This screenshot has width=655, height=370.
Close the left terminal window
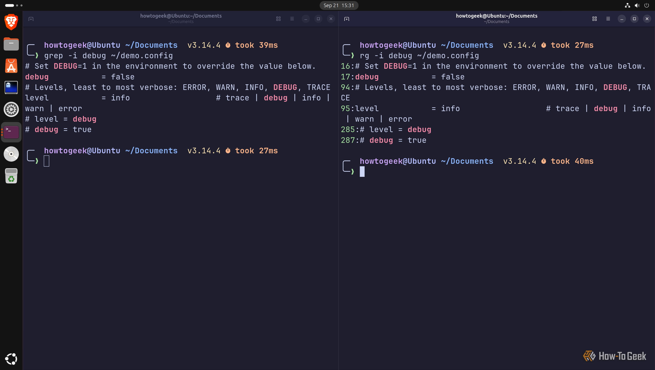(x=331, y=19)
